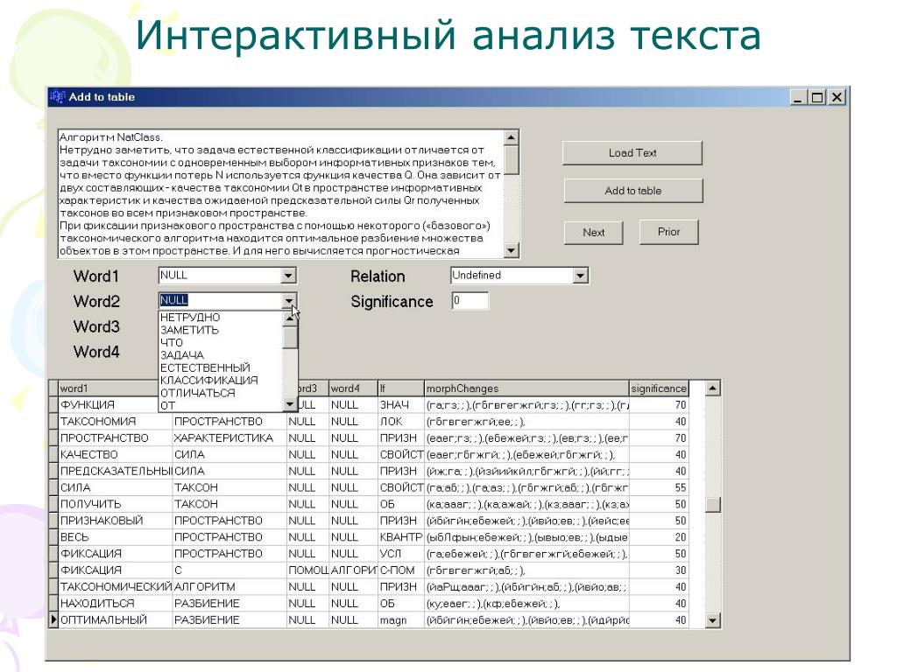Click the Significance input field
897x672 pixels.
point(470,301)
